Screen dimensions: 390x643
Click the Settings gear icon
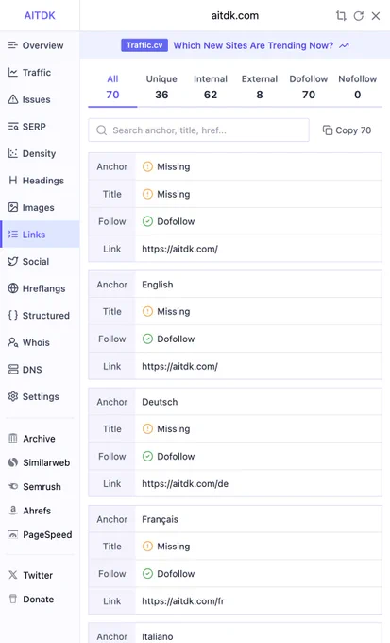[13, 396]
